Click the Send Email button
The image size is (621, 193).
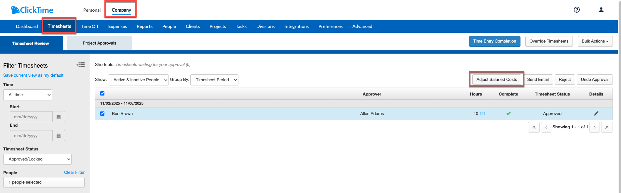pos(538,80)
